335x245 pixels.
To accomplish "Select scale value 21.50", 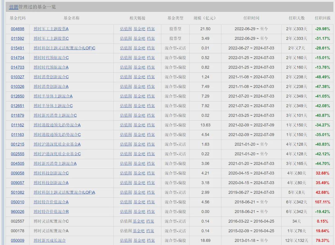I will (x=205, y=29).
